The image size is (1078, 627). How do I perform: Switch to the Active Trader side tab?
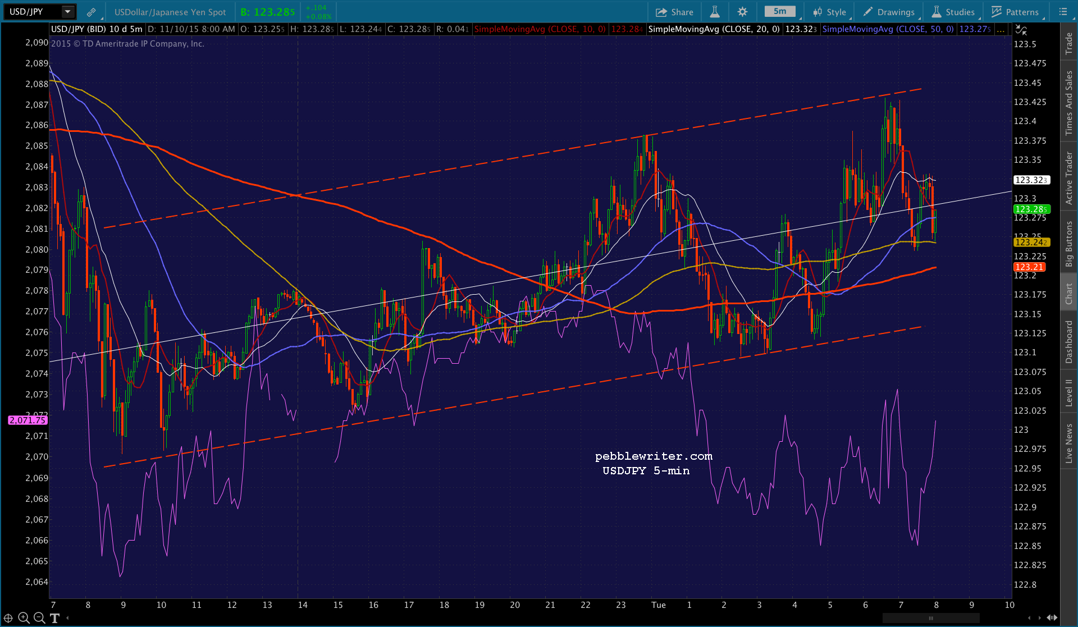coord(1068,177)
